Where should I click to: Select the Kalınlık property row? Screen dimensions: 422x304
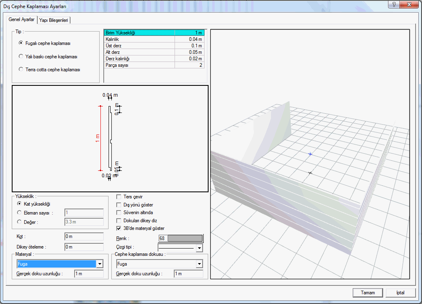(x=154, y=39)
